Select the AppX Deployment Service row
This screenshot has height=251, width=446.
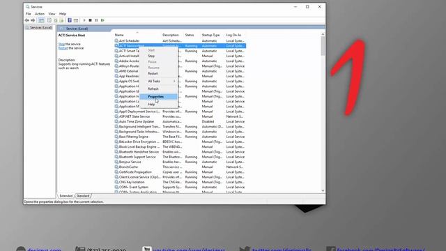[x=180, y=112]
